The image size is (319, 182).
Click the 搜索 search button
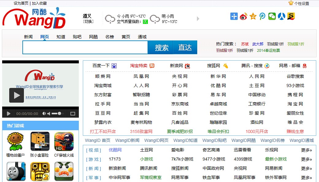[162, 47]
